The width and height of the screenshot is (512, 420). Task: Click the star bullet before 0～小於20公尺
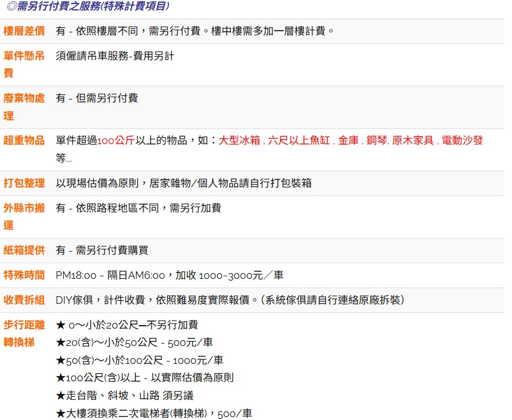60,325
